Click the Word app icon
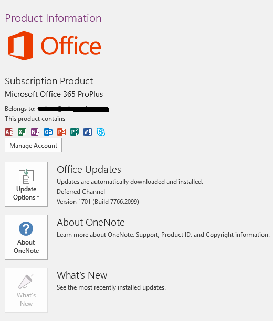The height and width of the screenshot is (321, 273). point(88,132)
